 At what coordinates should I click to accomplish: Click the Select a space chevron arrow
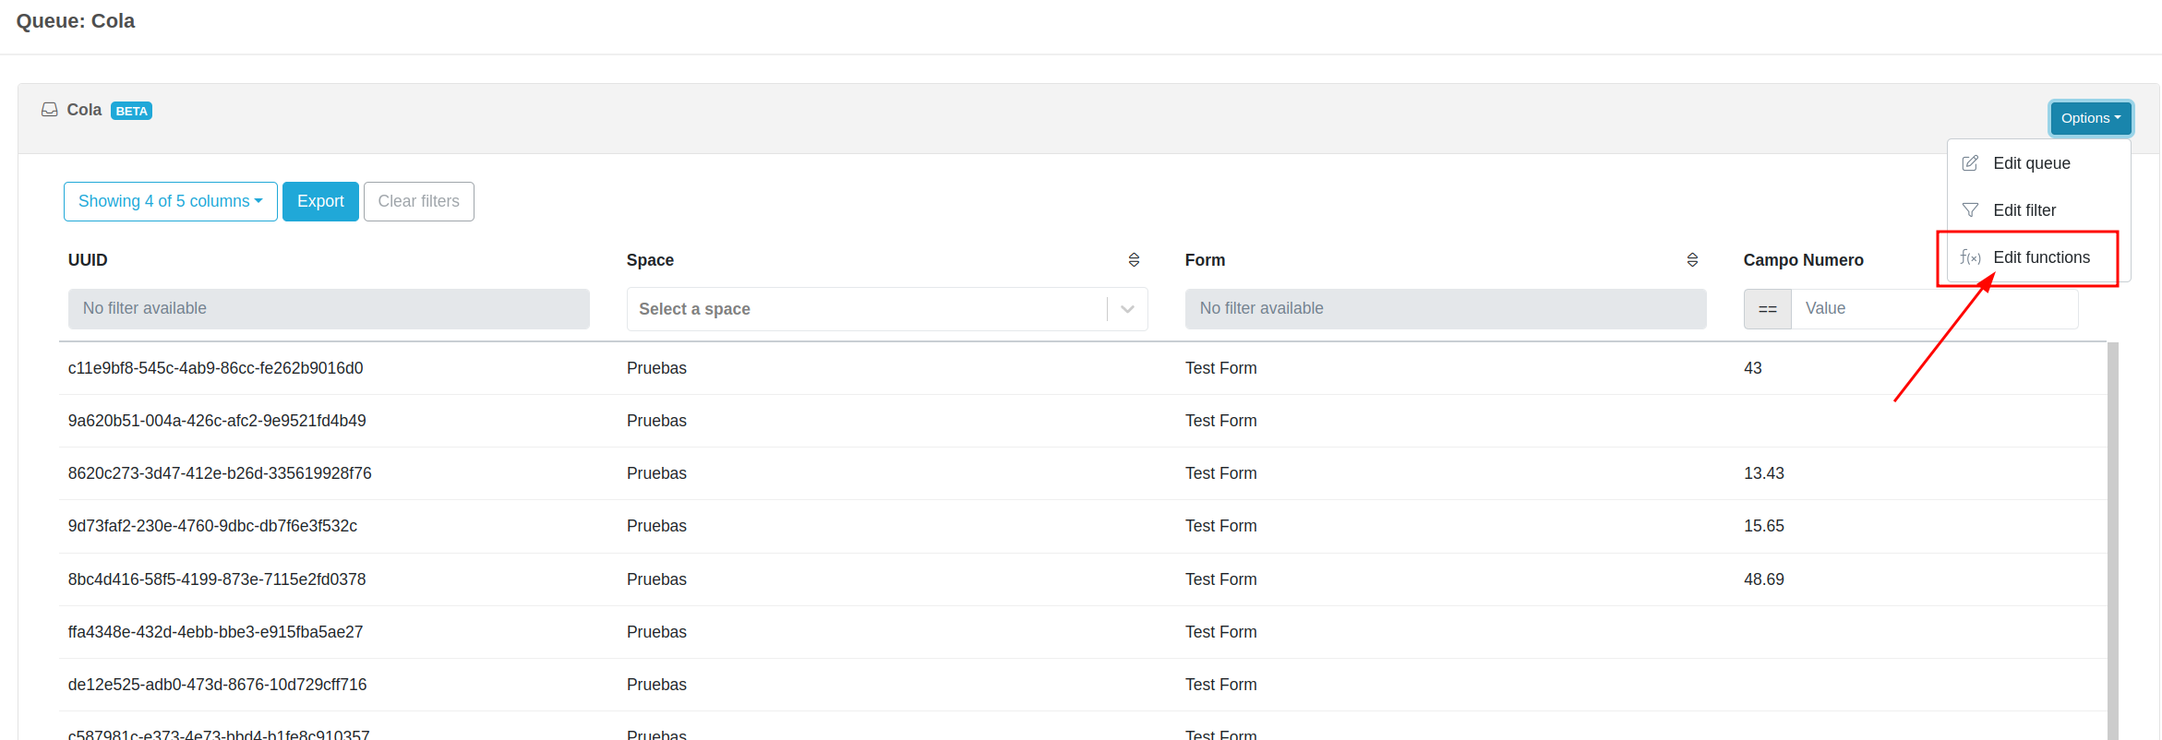coord(1127,309)
